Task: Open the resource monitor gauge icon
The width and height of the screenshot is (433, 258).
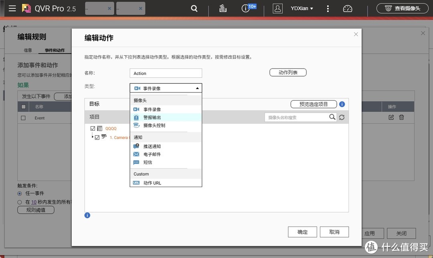Action: click(x=347, y=8)
